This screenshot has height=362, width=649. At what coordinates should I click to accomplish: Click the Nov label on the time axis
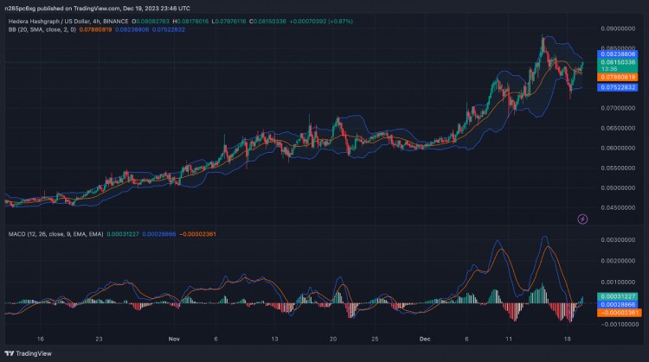coord(174,340)
